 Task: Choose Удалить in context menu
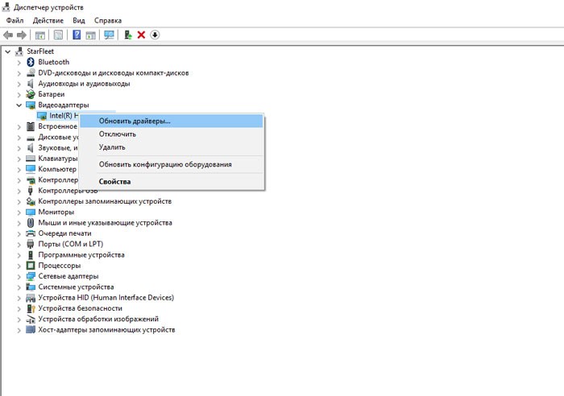(171, 147)
